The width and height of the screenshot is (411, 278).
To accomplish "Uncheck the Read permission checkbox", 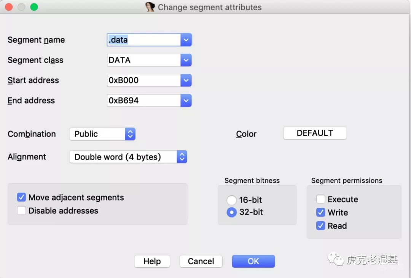I will [321, 226].
